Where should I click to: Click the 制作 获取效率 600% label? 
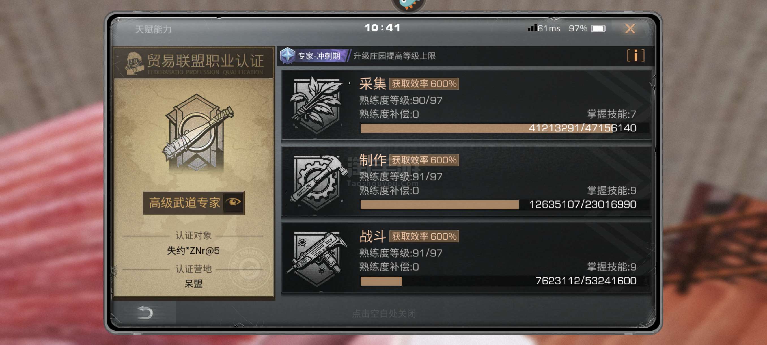coord(424,160)
